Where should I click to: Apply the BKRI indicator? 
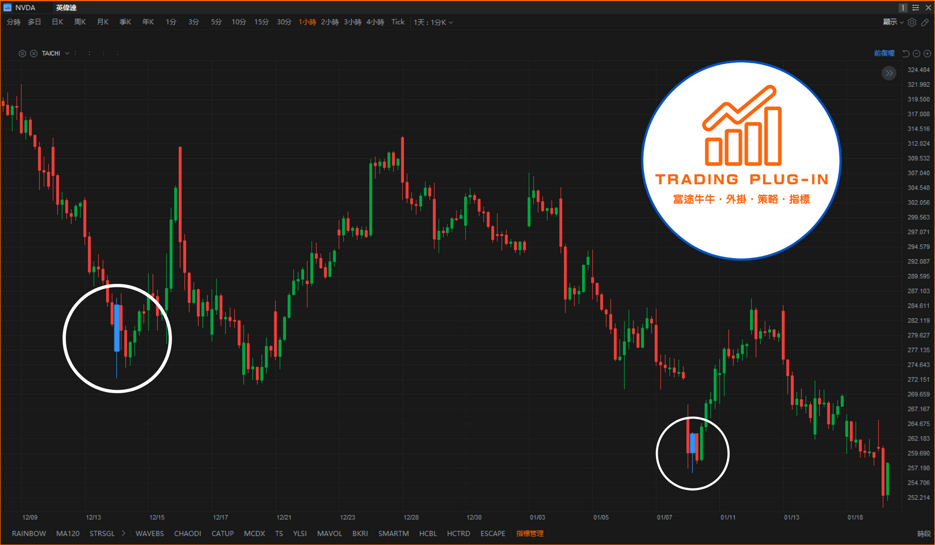(360, 533)
